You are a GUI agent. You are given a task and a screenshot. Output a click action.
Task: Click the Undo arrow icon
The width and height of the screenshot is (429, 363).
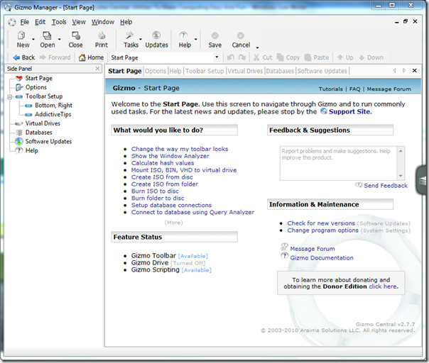(x=231, y=57)
